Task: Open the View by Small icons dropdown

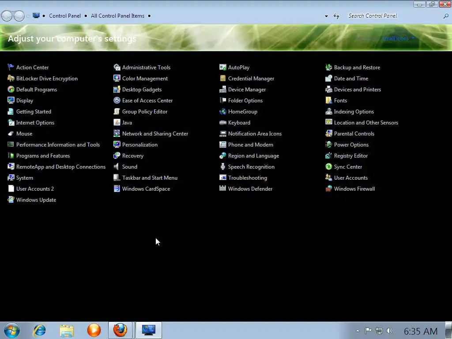Action: (399, 38)
